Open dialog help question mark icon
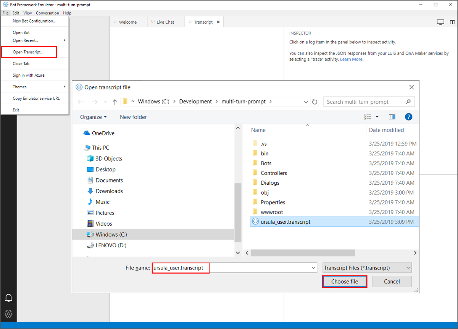This screenshot has height=329, width=458. (x=408, y=117)
